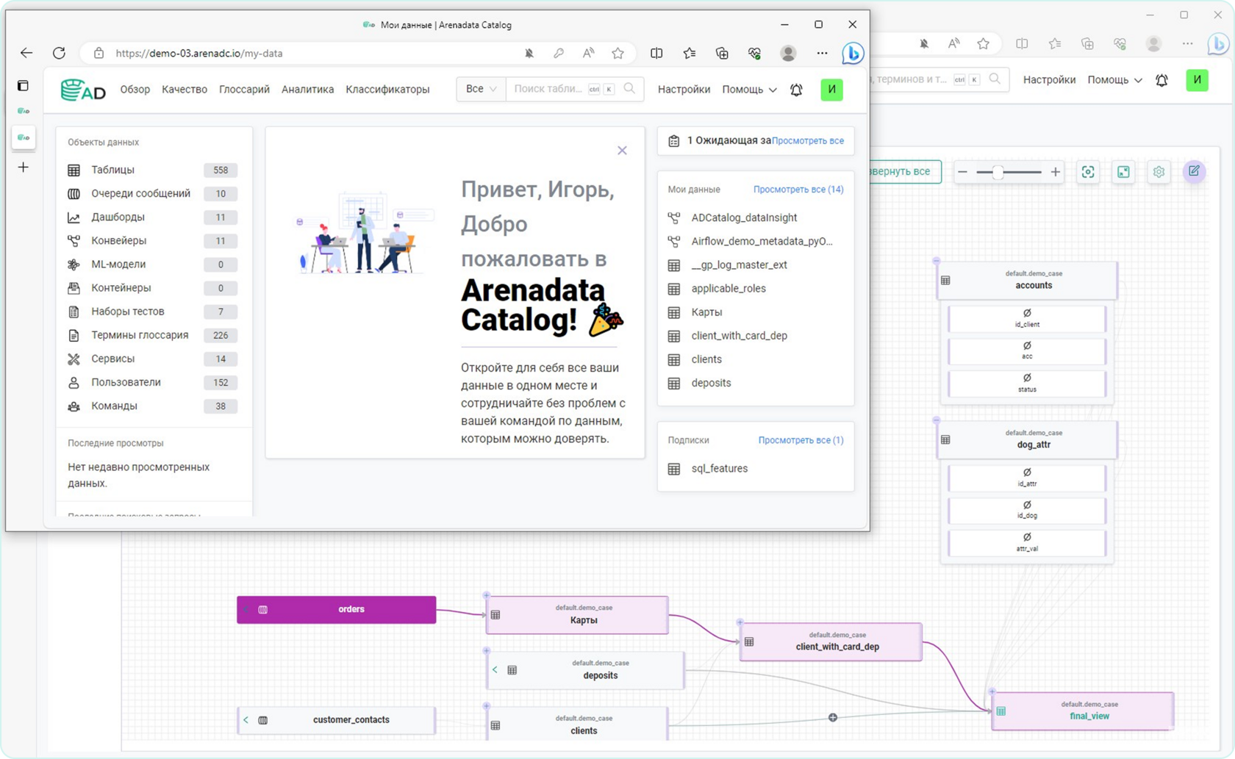Open notifications bell in the background window

coord(1161,80)
